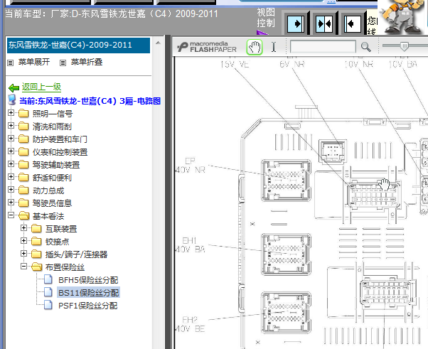Click the 6V NR label in diagram
Viewport: 428px width, 349px height.
click(291, 65)
